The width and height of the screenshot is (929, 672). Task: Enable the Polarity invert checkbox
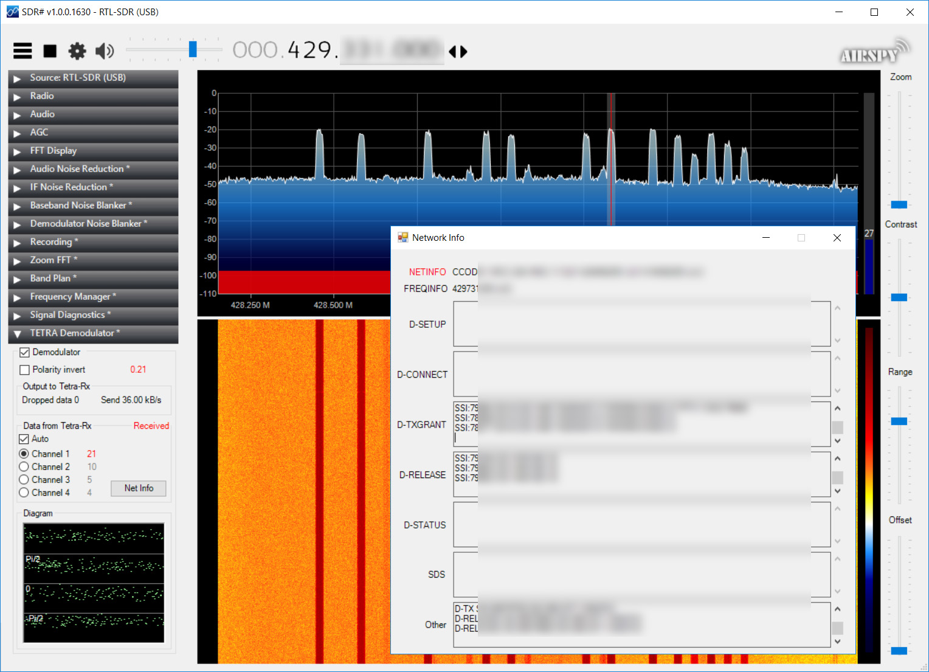click(x=25, y=370)
